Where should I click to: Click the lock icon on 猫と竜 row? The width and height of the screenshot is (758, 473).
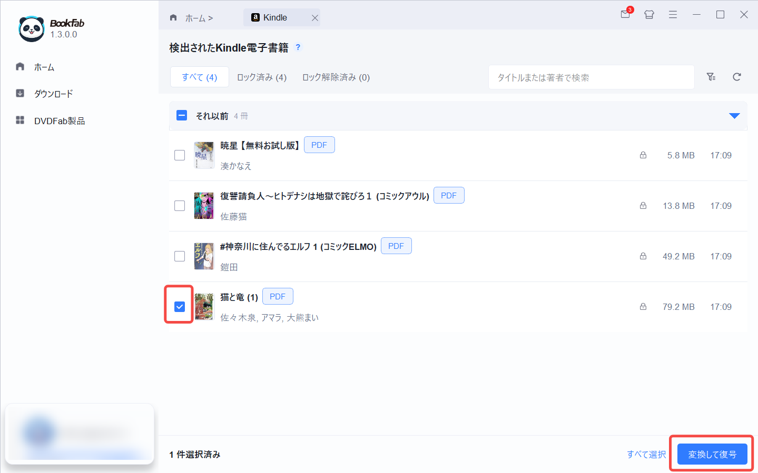pos(643,307)
